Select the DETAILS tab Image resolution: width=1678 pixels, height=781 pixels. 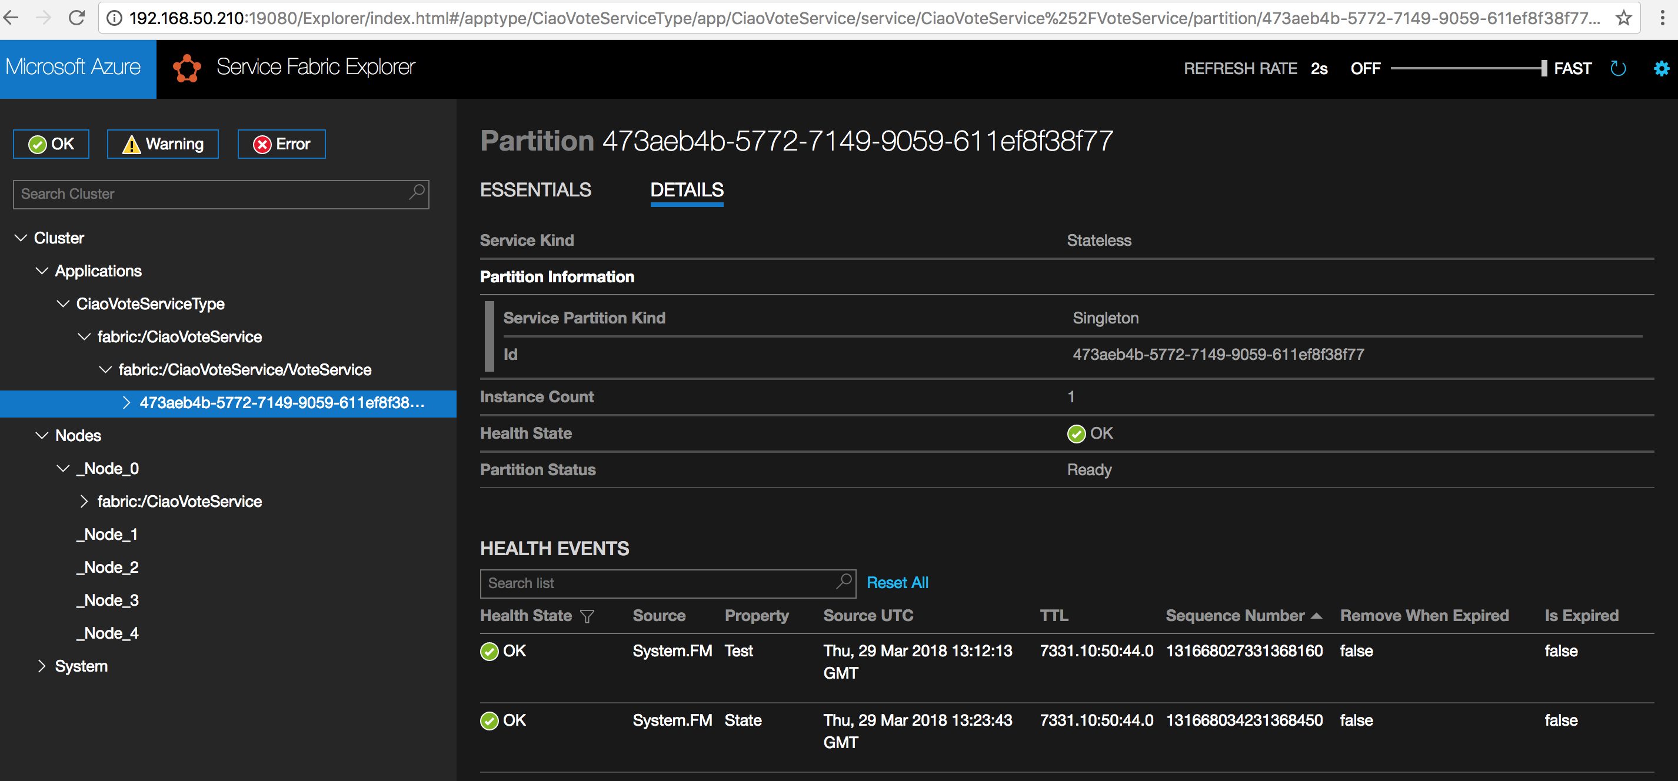pyautogui.click(x=687, y=190)
